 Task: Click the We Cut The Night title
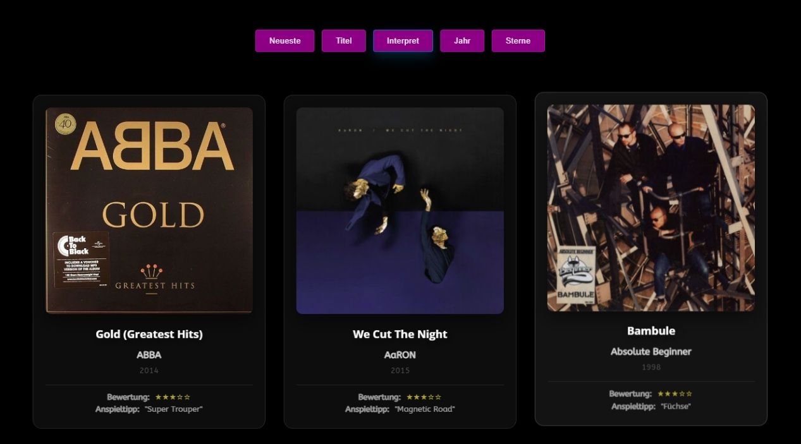(400, 334)
